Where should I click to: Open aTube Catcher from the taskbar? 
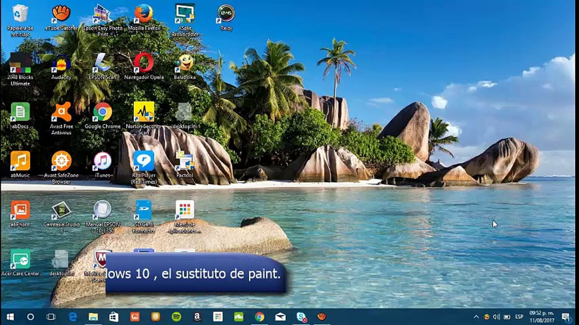point(321,317)
